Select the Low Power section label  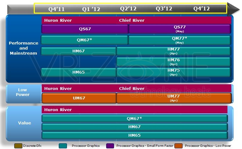click(22, 92)
